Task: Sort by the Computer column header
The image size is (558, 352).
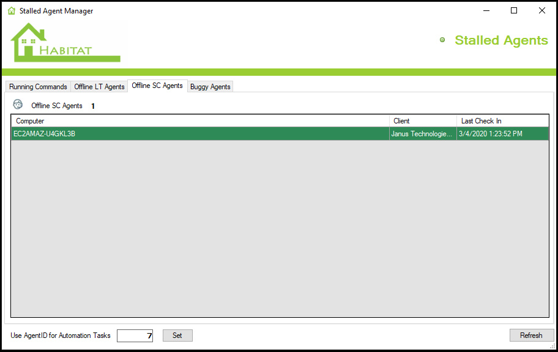Action: coord(200,121)
